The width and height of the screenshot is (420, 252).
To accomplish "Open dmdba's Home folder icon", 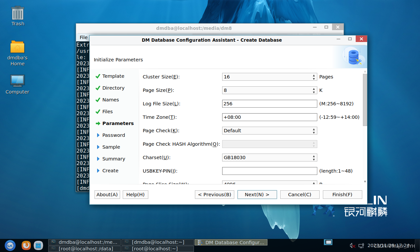I will click(x=17, y=47).
